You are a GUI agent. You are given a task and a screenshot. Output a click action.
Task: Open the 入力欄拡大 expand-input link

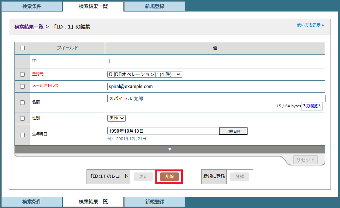(x=312, y=106)
